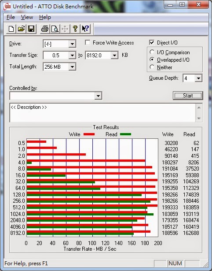Open the Transfer Size end dropdown 8192.0
Screen dimensions: 212x271
click(x=114, y=56)
